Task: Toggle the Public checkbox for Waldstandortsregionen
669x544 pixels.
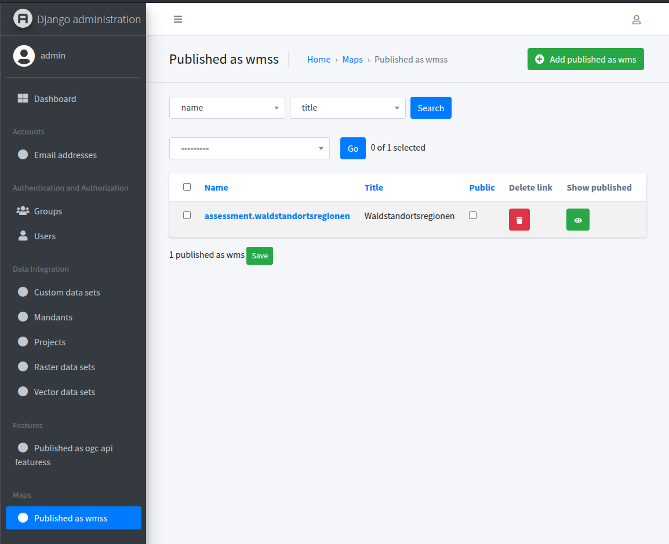Action: [x=472, y=216]
